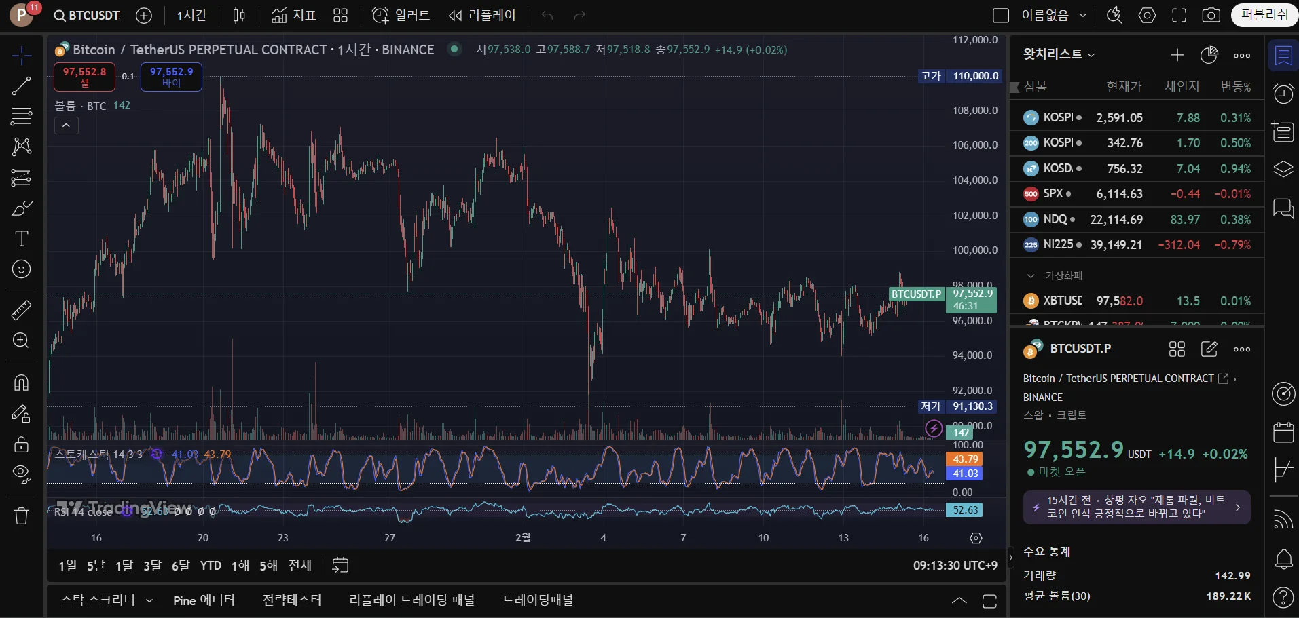Click the BTCUSDT symbol search field

(87, 15)
